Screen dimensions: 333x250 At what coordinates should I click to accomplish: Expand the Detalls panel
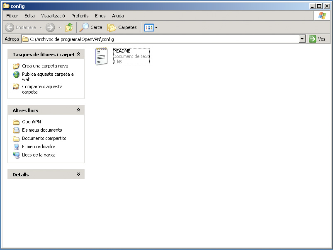click(x=78, y=174)
